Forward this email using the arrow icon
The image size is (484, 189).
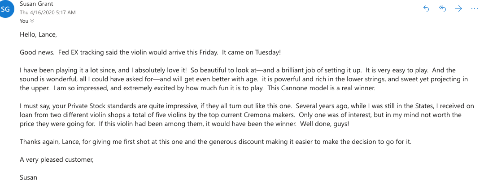coord(458,8)
